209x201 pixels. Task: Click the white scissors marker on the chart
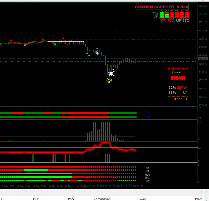pos(111,74)
